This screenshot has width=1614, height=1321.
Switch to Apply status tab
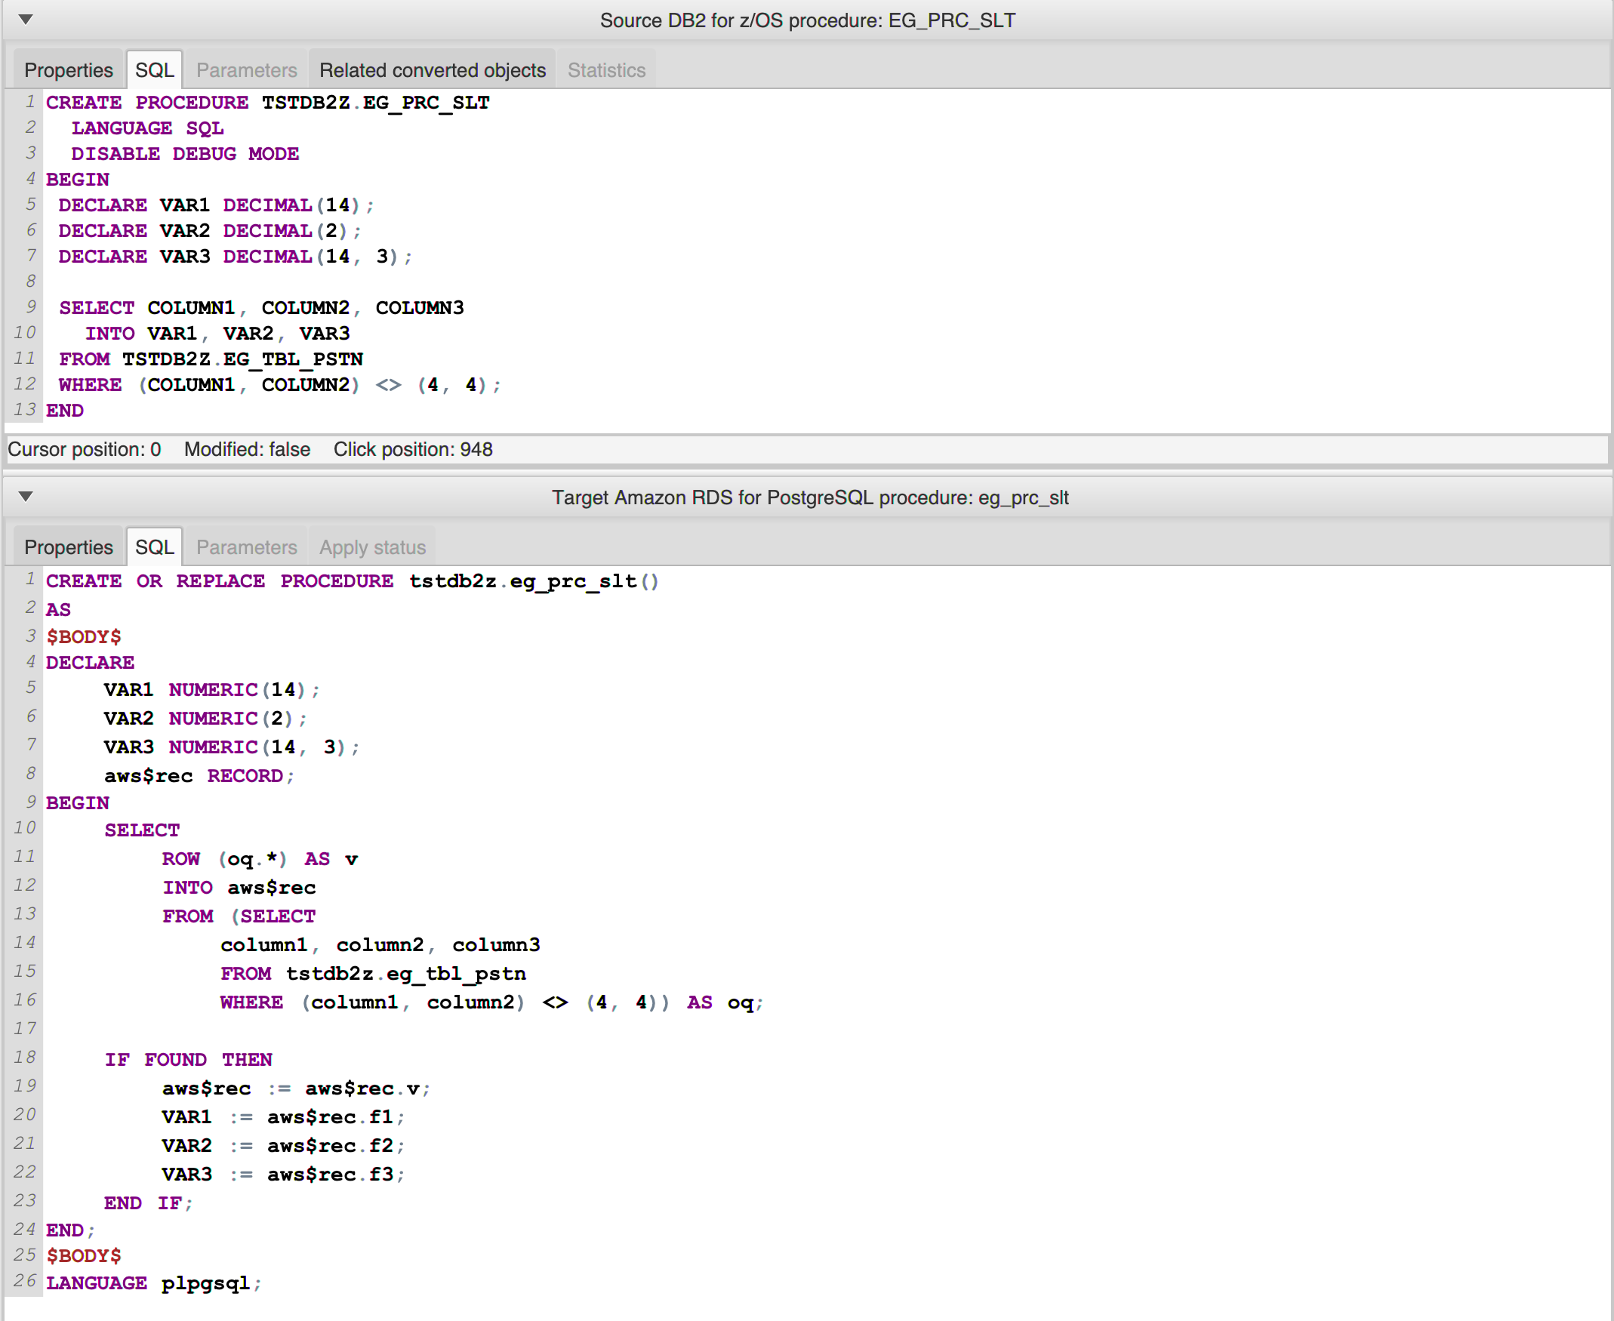click(372, 547)
